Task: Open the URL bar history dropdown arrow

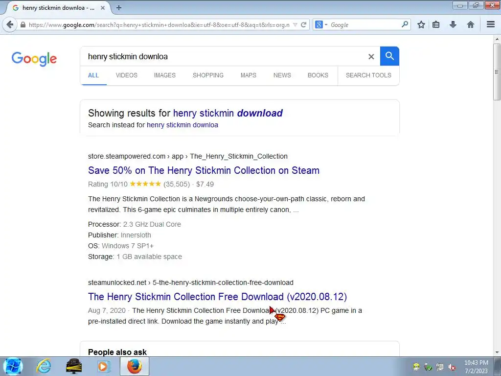Action: [295, 24]
